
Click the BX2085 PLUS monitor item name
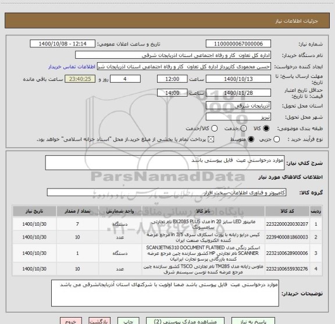coord(203,224)
